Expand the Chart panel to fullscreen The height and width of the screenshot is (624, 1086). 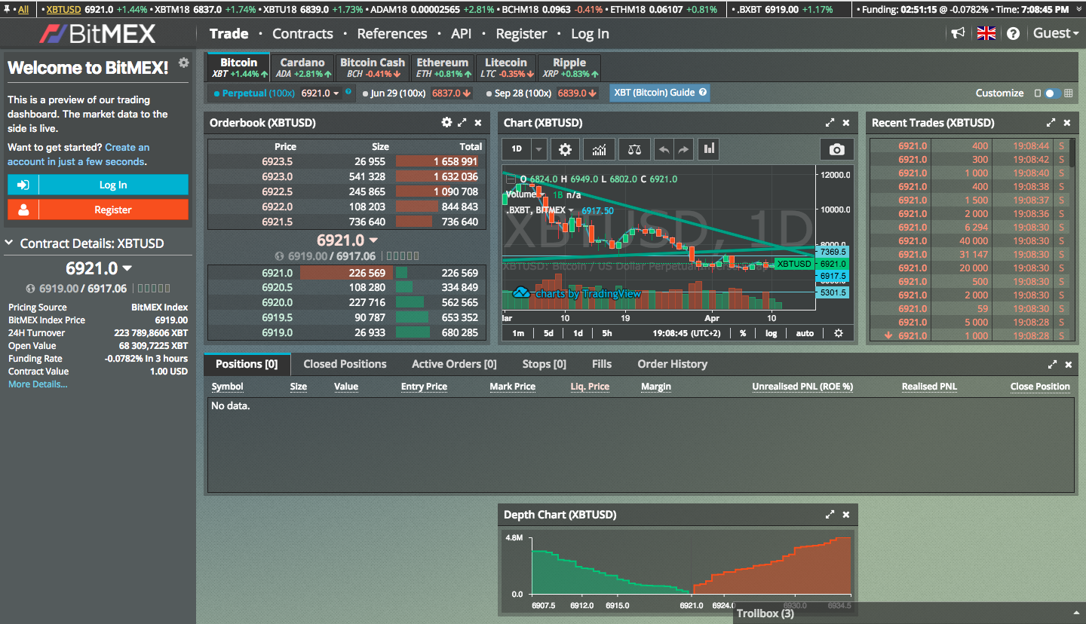coord(830,122)
